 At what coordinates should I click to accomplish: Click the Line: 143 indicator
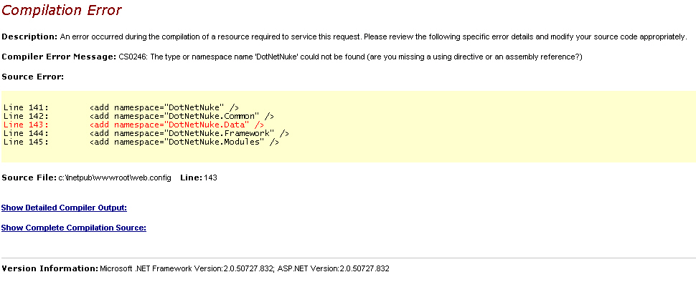click(199, 178)
